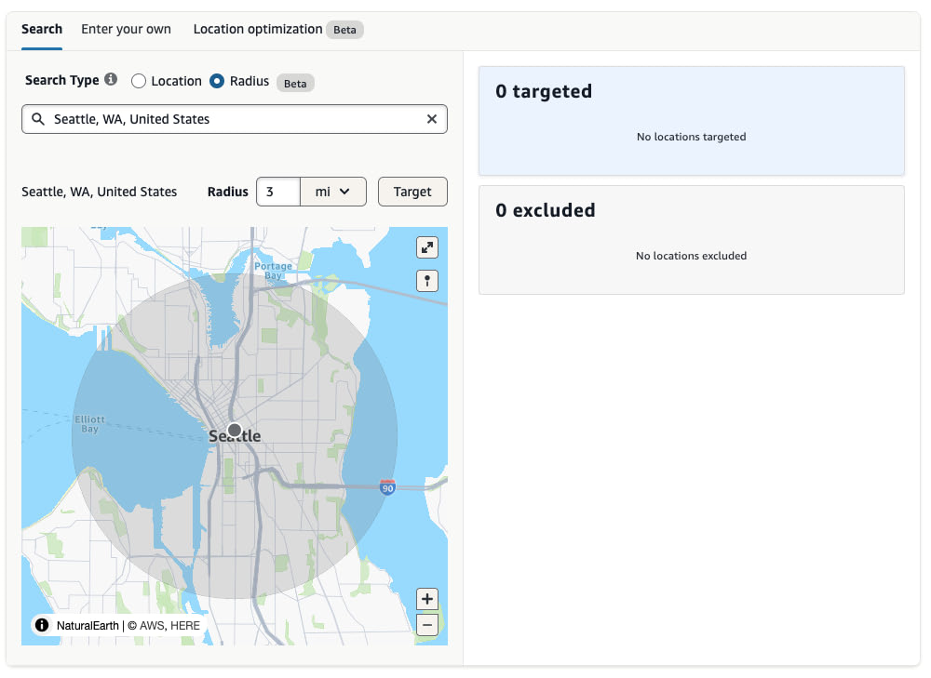Click the drop pin map icon
Image resolution: width=931 pixels, height=678 pixels.
tap(427, 281)
